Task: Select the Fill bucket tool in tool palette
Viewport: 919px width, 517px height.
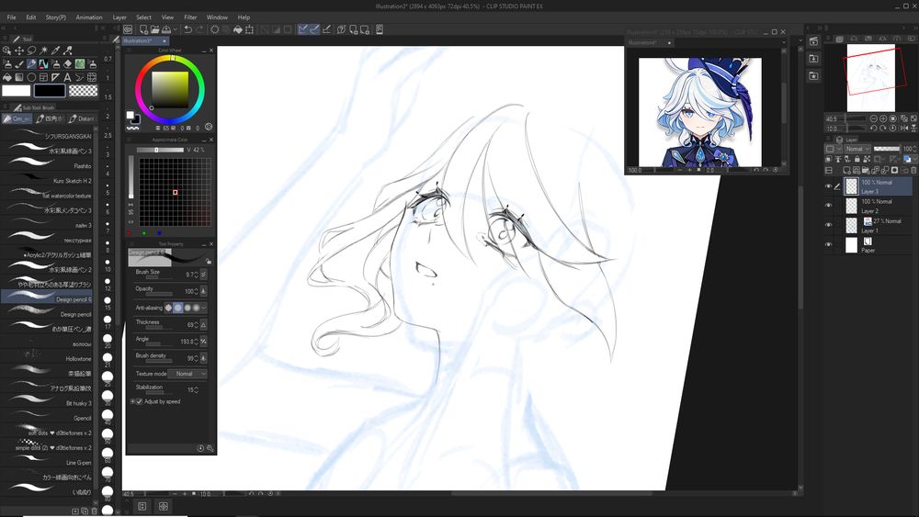Action: [x=7, y=77]
